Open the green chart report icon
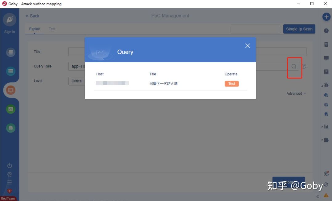The width and height of the screenshot is (332, 201). pyautogui.click(x=10, y=109)
